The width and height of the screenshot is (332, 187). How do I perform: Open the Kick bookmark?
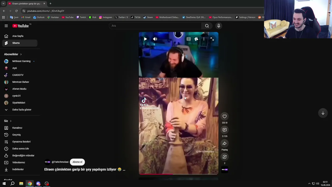point(93,17)
